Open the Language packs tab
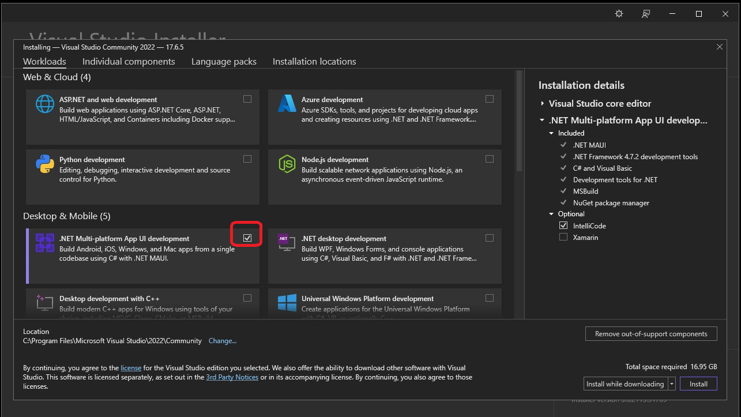The height and width of the screenshot is (417, 741). pyautogui.click(x=224, y=62)
